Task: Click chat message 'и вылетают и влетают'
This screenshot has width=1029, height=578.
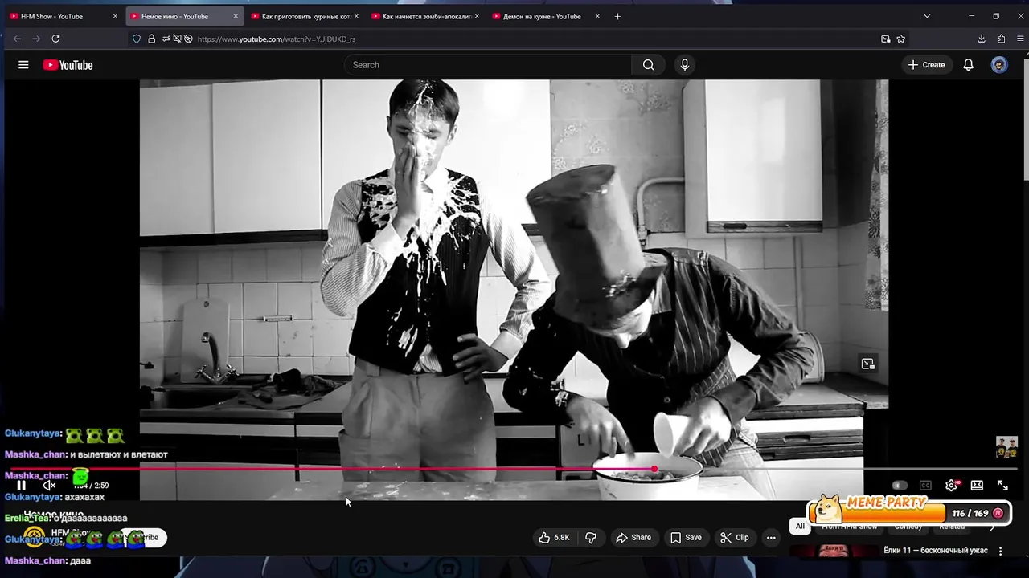Action: tap(119, 454)
